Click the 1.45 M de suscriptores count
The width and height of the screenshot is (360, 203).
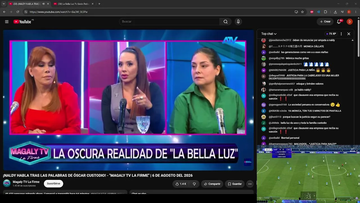[x=24, y=186]
